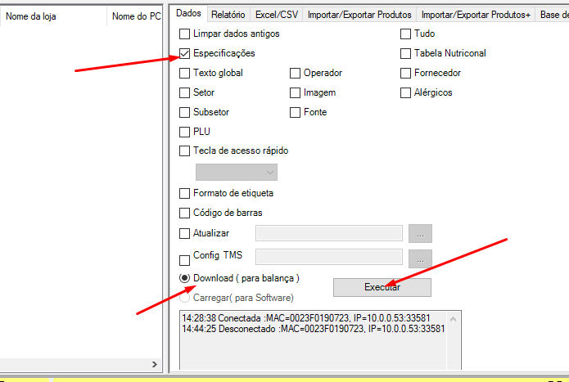The width and height of the screenshot is (569, 382).
Task: Uncheck the Especificações checkbox
Action: (x=184, y=53)
